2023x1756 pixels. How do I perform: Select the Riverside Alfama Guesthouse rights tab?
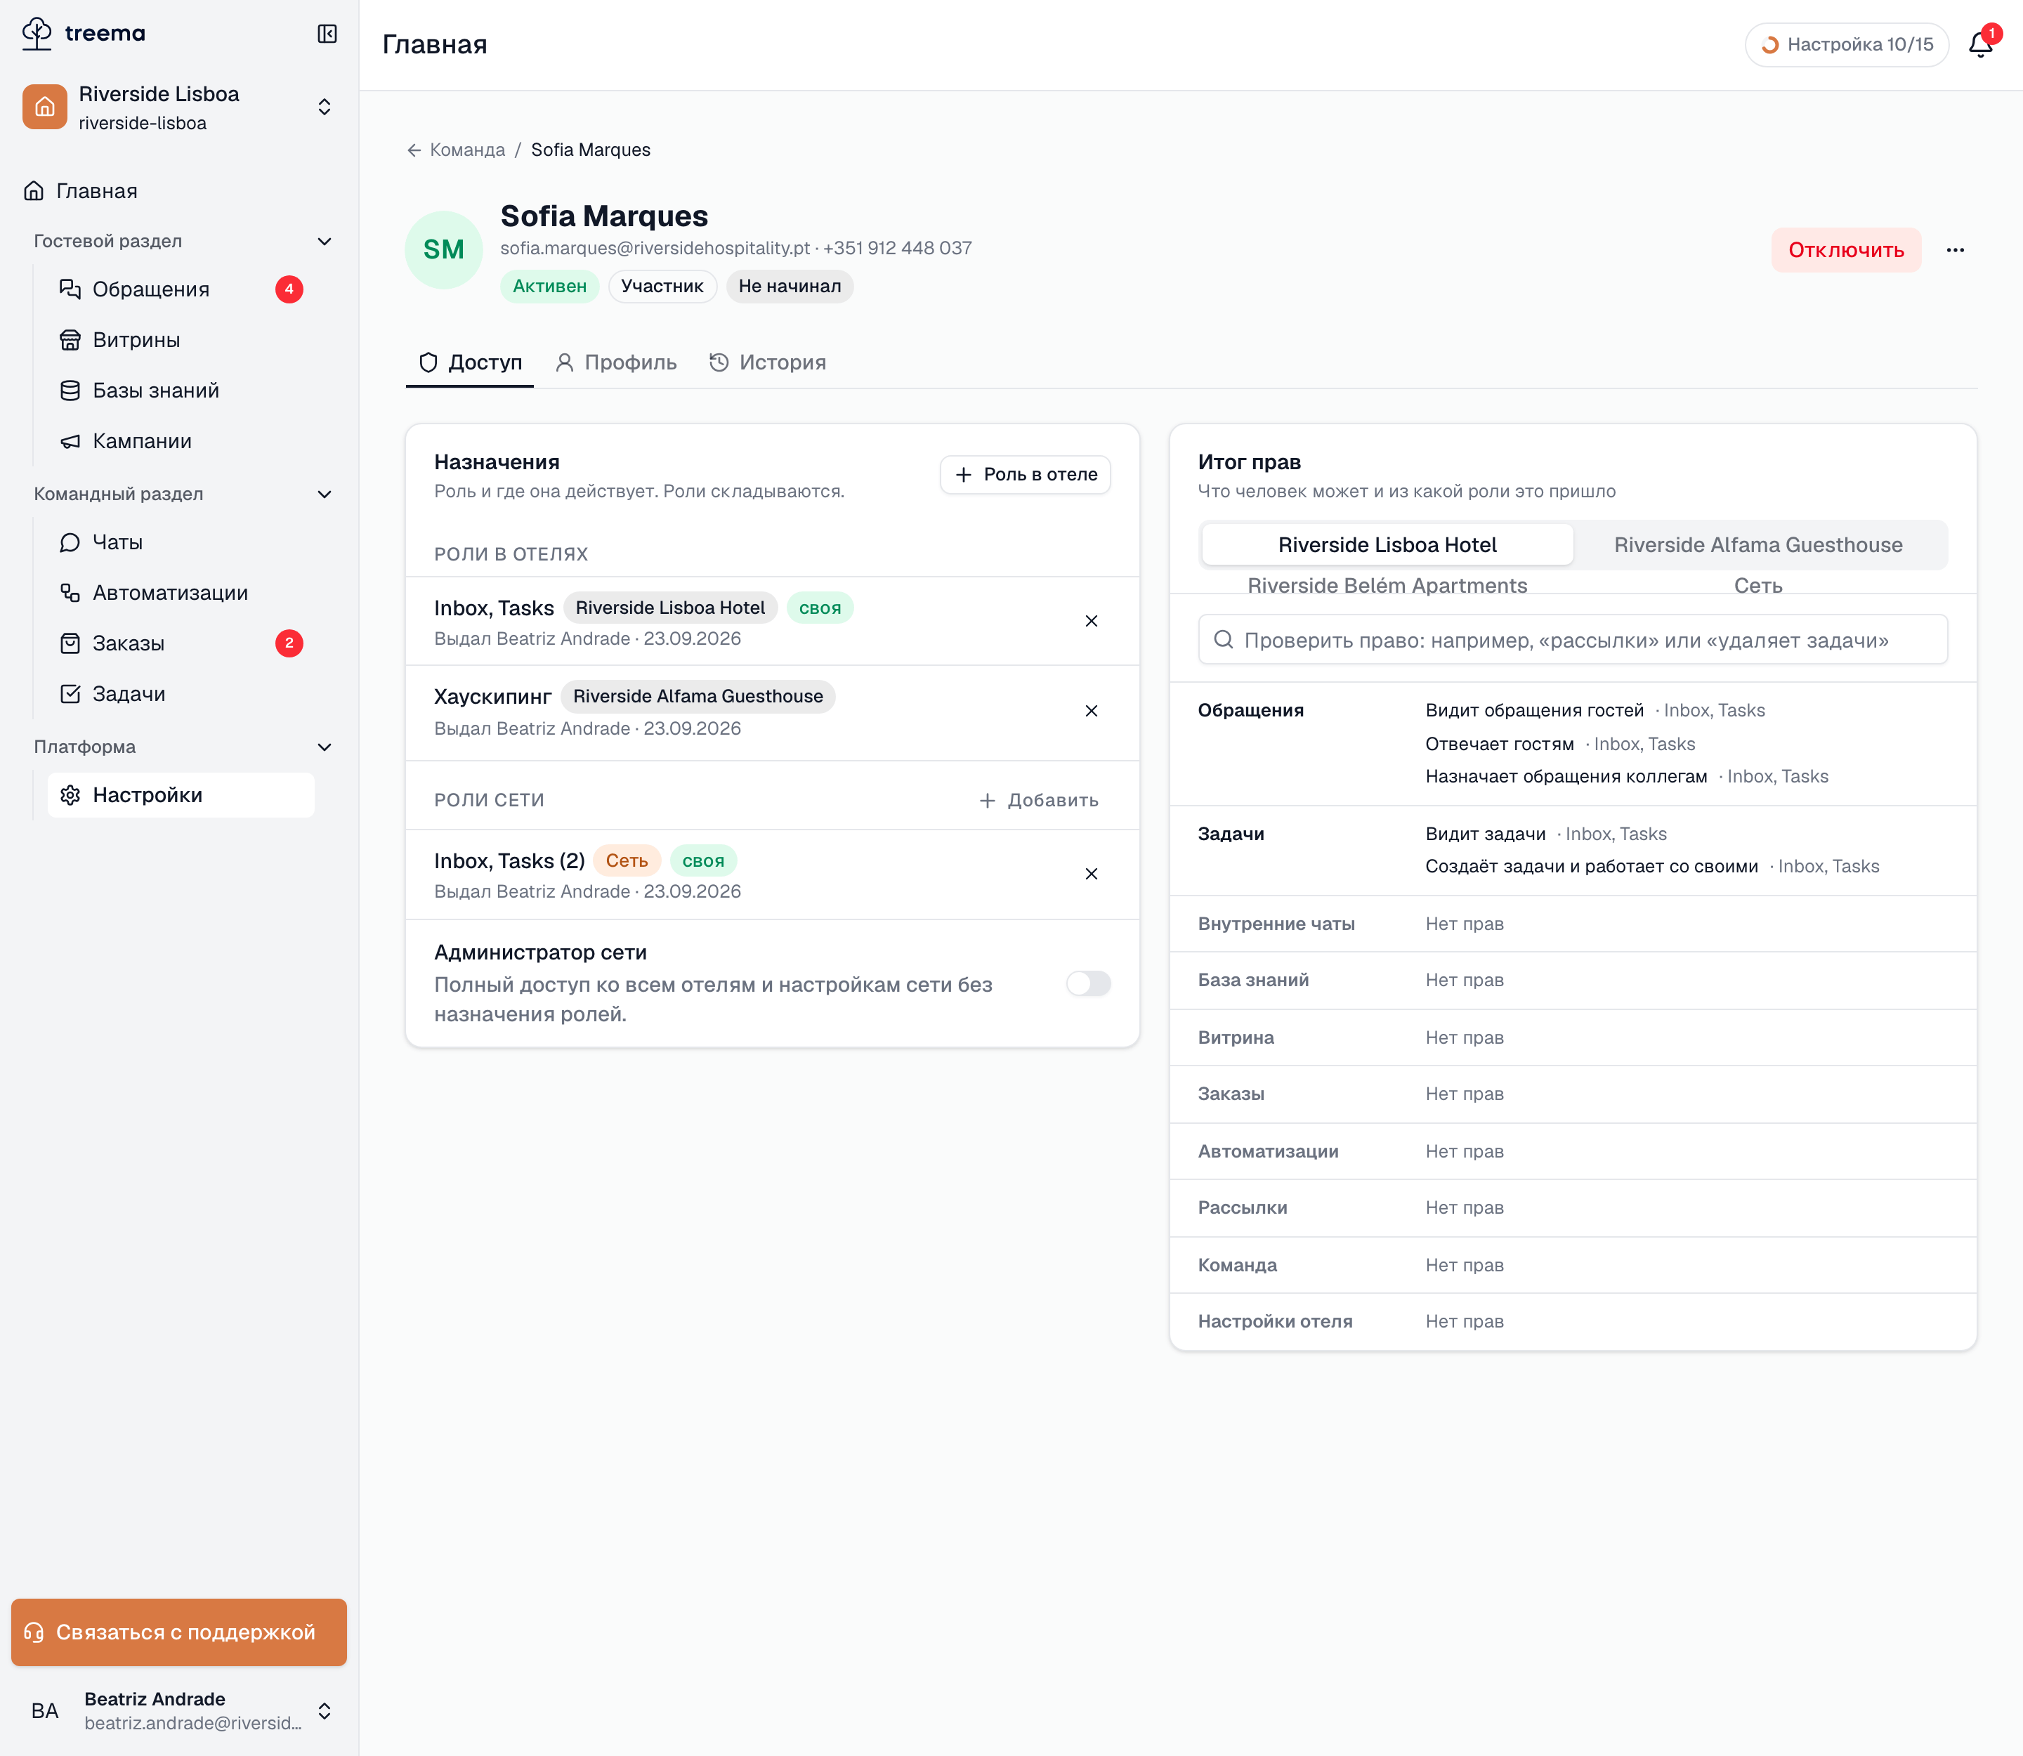tap(1758, 545)
